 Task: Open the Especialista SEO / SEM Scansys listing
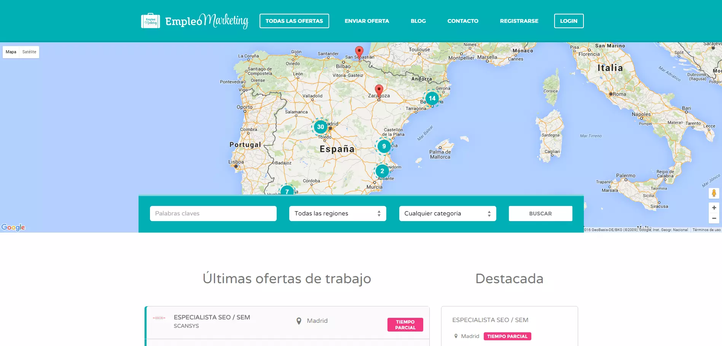coord(212,317)
